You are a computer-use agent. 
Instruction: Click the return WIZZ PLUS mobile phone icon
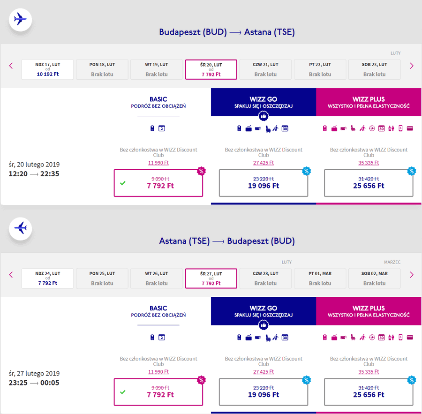click(x=400, y=337)
